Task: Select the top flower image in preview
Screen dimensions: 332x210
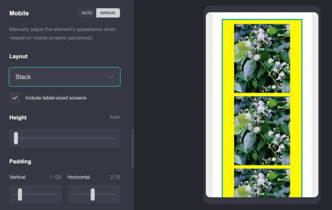Action: point(262,58)
